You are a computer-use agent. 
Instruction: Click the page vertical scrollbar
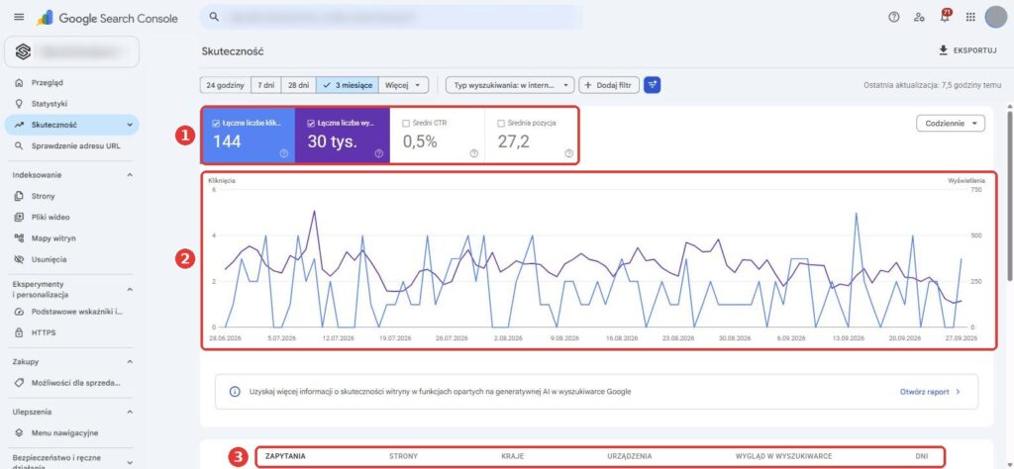pos(1009,194)
